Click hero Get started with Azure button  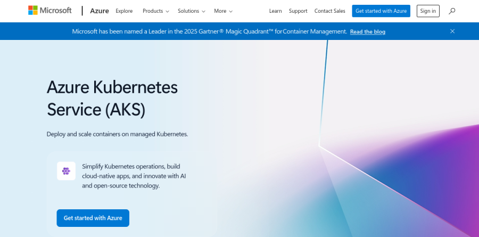(93, 218)
